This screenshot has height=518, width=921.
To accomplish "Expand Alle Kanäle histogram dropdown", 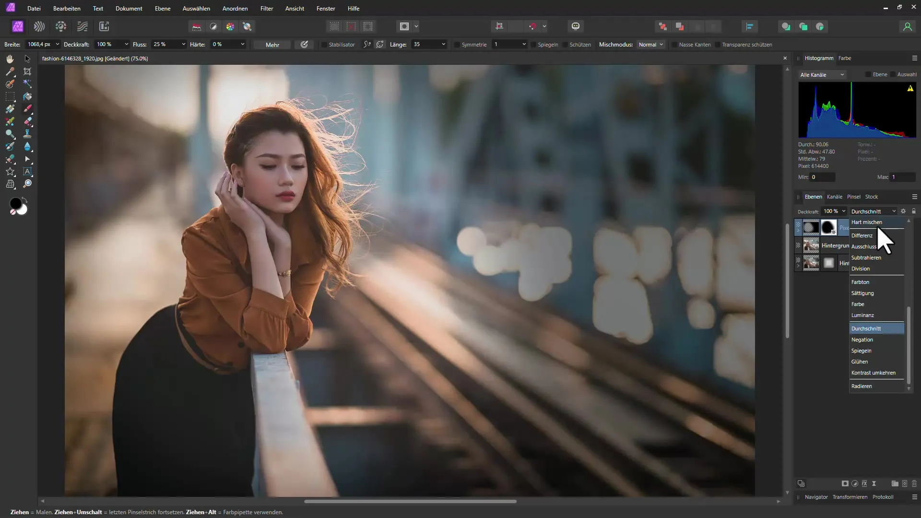I will (842, 74).
